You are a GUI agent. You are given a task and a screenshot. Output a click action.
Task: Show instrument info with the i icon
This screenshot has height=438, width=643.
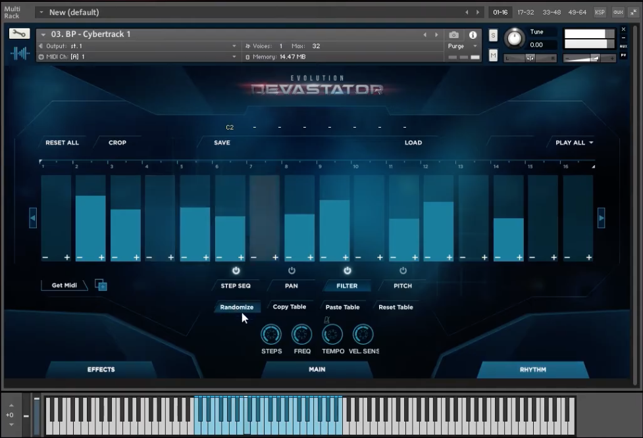[x=473, y=35]
